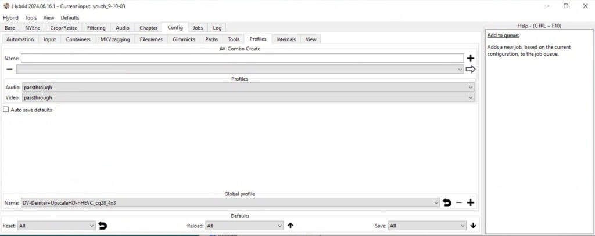Open the Tools menu in menu bar

31,18
